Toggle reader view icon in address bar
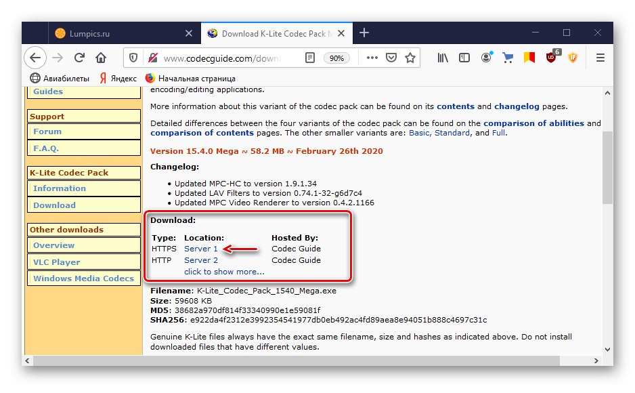The image size is (635, 393). click(310, 58)
